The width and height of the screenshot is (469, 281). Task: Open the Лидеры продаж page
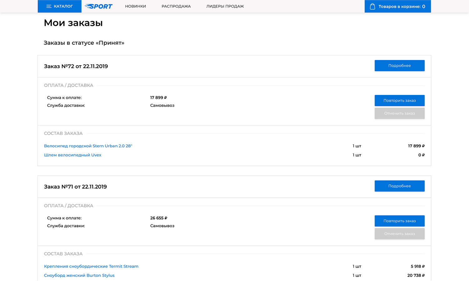pyautogui.click(x=225, y=6)
